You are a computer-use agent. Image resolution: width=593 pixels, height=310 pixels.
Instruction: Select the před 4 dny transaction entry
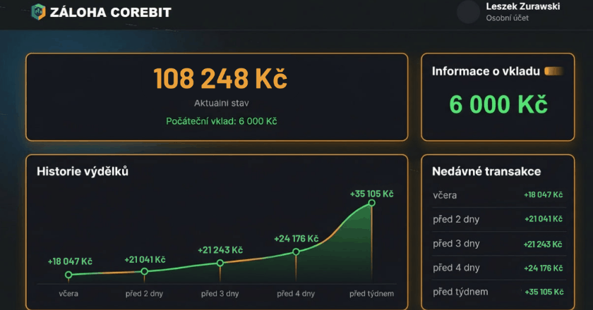click(x=498, y=268)
